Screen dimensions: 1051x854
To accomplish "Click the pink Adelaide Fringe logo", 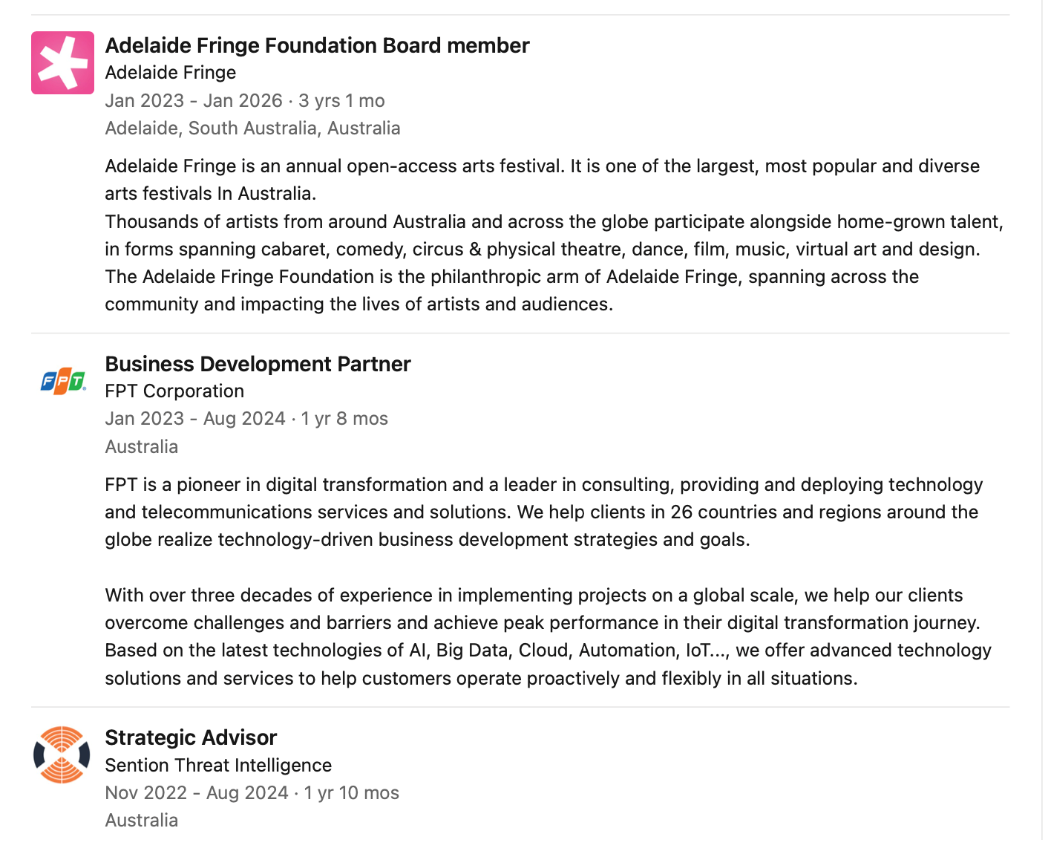I will (x=62, y=62).
